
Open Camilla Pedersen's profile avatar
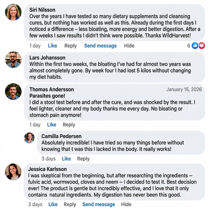tap(29, 138)
